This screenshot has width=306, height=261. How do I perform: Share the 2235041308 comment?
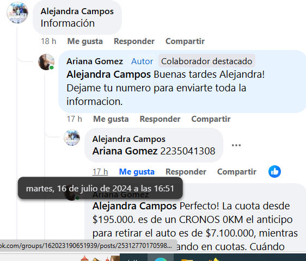click(237, 172)
